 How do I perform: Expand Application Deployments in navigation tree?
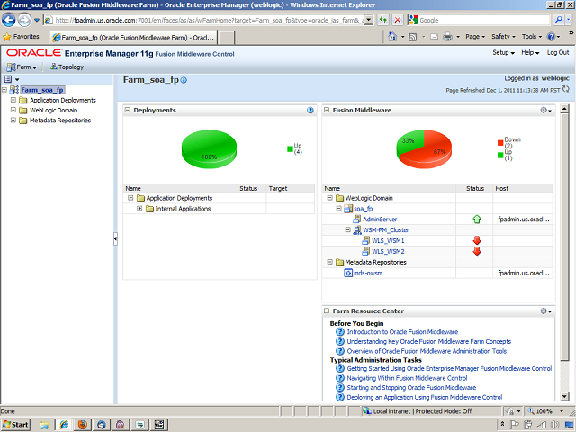(x=13, y=100)
